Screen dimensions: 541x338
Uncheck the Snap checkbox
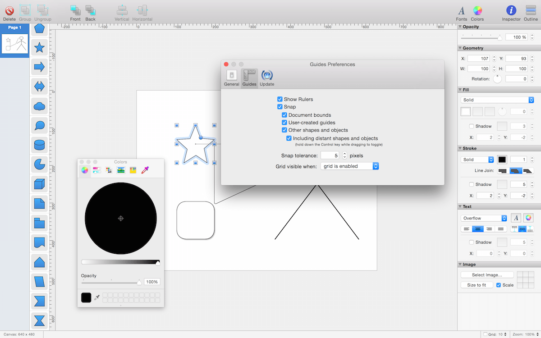pyautogui.click(x=280, y=107)
